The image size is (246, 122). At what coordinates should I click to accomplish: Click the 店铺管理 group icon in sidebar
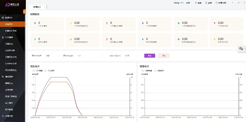[x=3, y=116]
